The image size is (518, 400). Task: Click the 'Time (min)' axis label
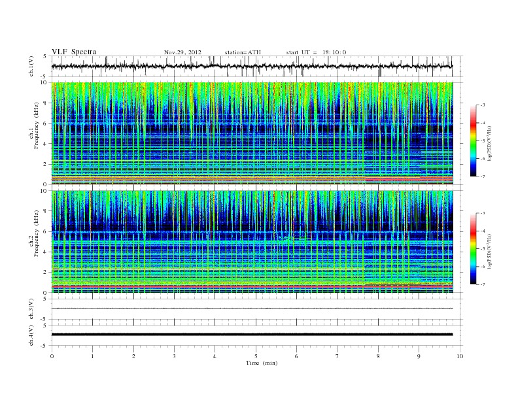(x=262, y=363)
